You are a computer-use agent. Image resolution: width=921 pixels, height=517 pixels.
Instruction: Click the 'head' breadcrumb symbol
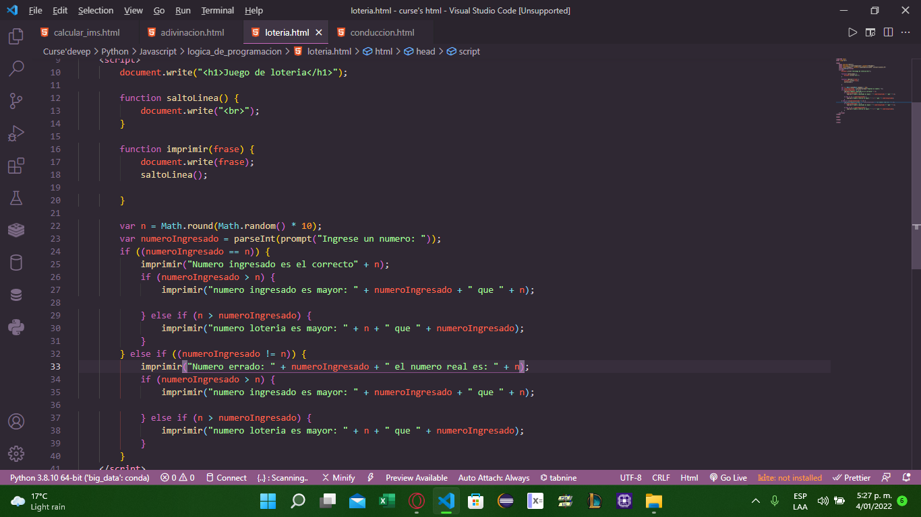(x=419, y=51)
